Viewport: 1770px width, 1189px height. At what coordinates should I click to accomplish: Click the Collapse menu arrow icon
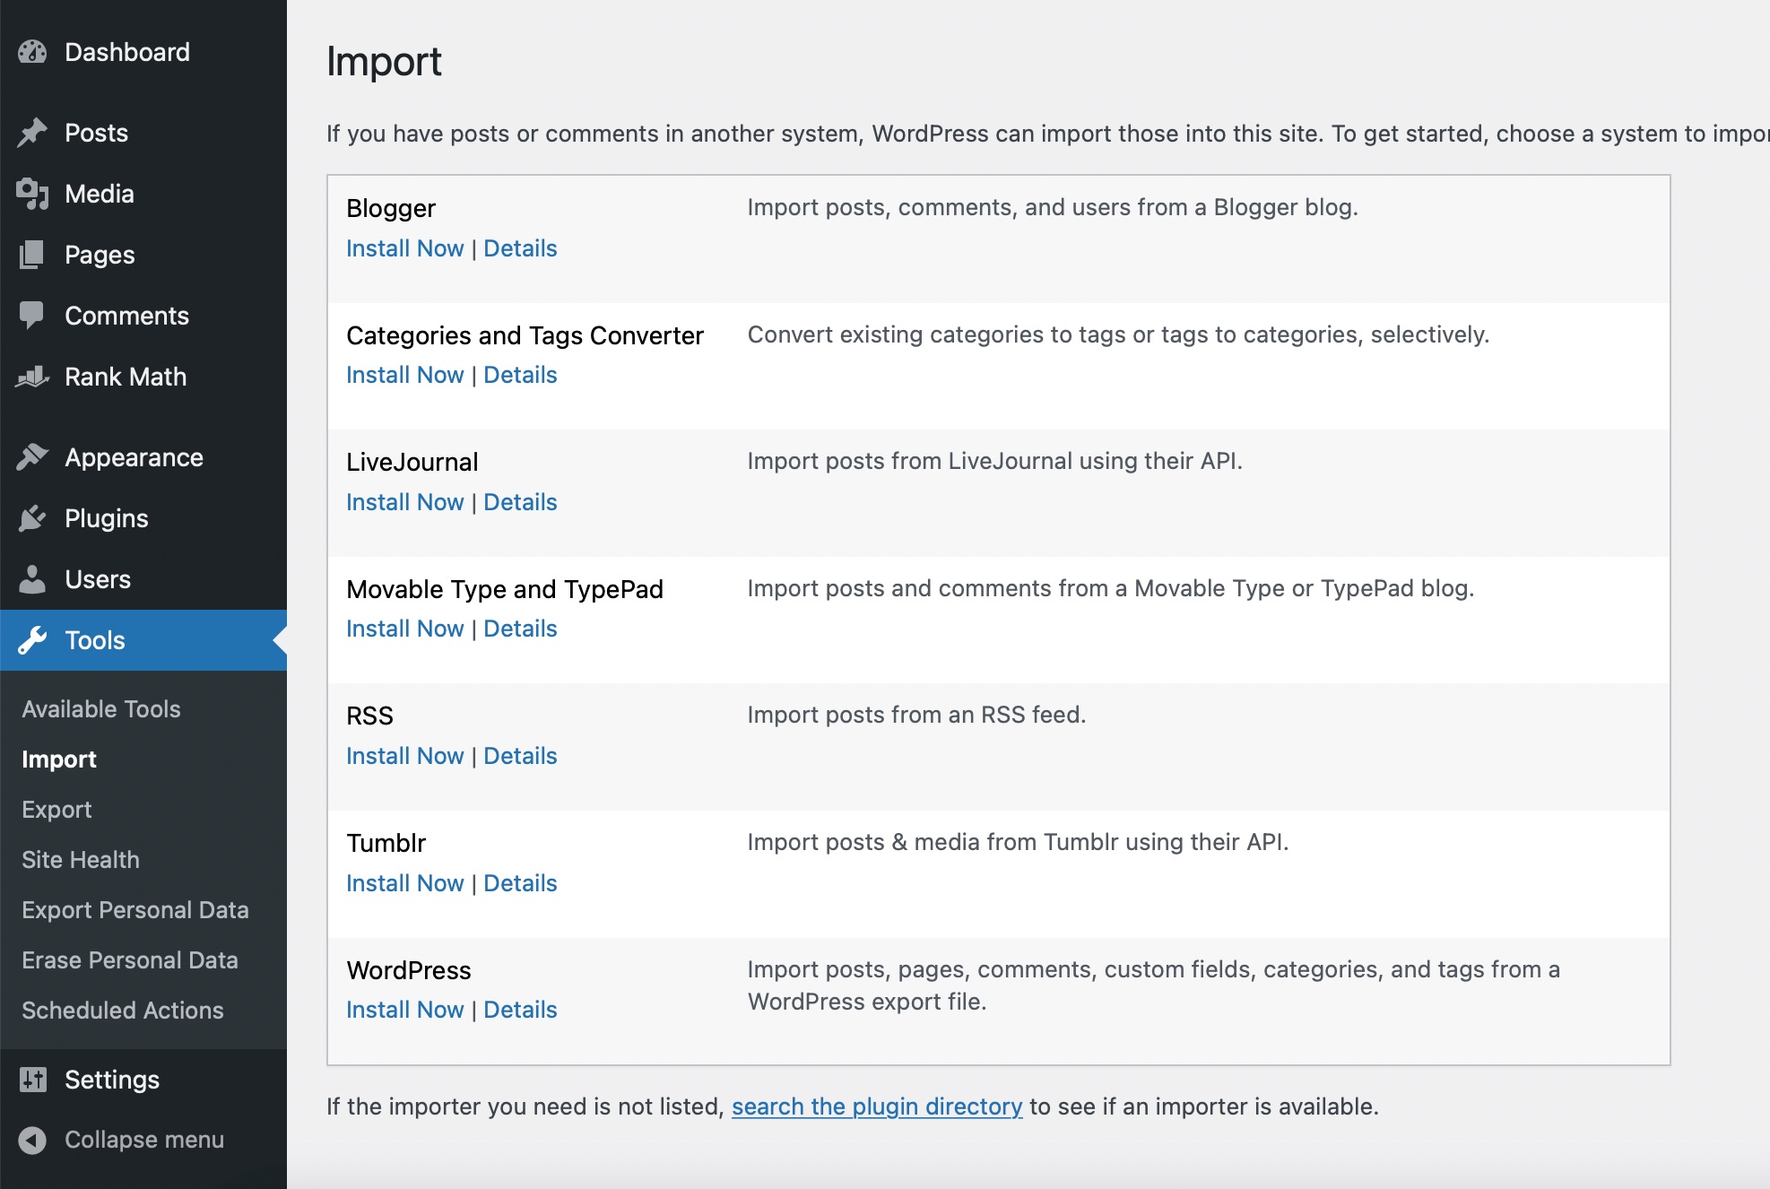pos(32,1140)
